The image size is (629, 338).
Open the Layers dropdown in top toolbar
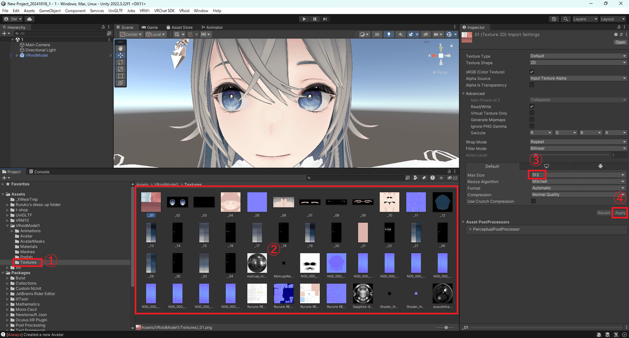[584, 19]
